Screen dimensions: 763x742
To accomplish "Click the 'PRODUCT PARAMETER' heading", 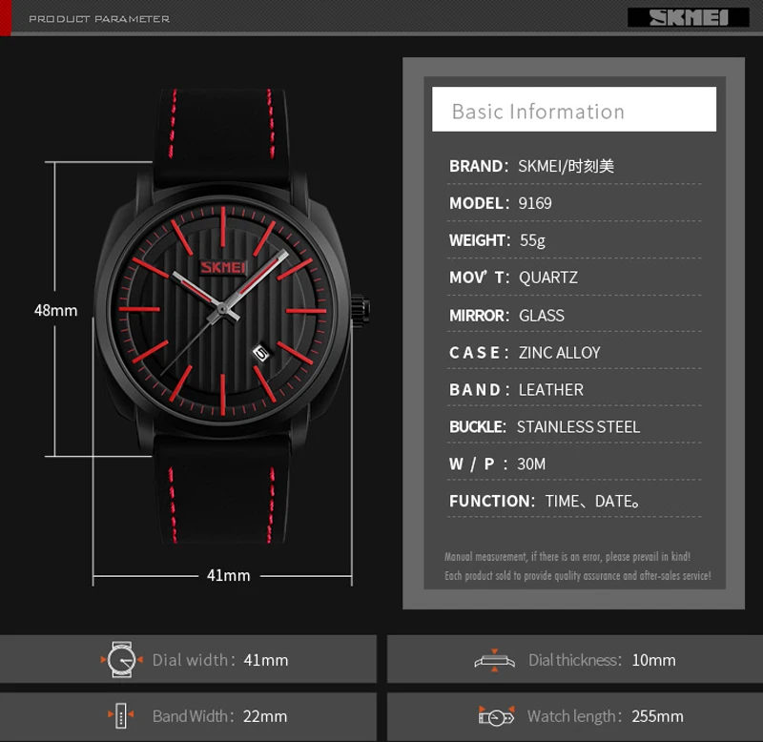I will (x=99, y=19).
